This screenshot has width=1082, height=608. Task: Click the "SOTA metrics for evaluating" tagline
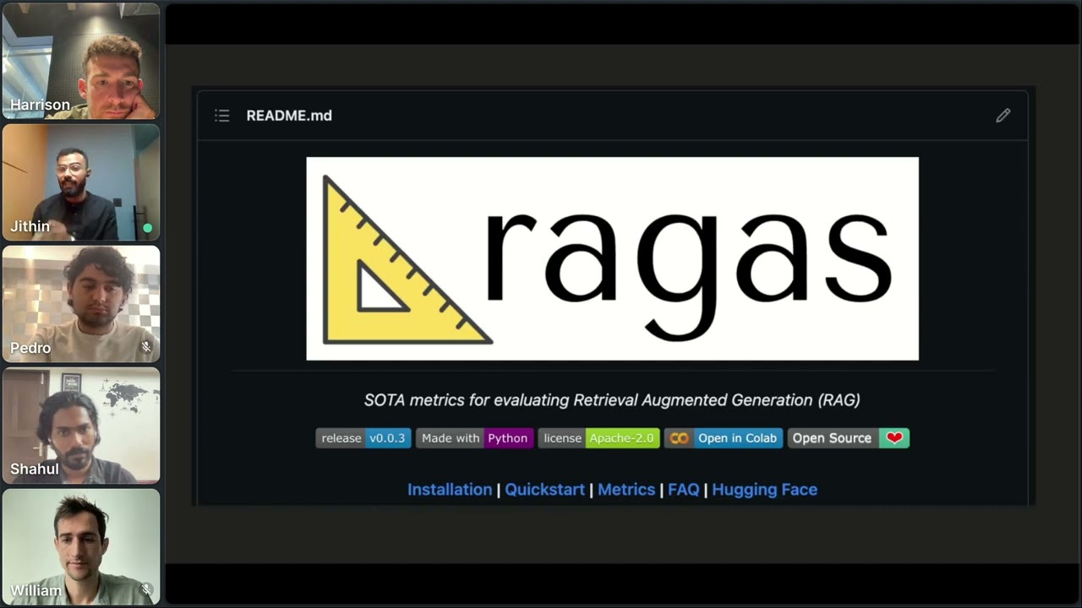click(x=612, y=400)
